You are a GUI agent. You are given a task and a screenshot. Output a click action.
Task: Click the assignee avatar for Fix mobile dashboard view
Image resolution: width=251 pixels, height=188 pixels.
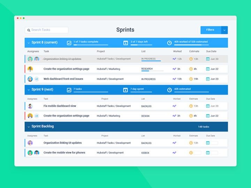tap(30, 106)
